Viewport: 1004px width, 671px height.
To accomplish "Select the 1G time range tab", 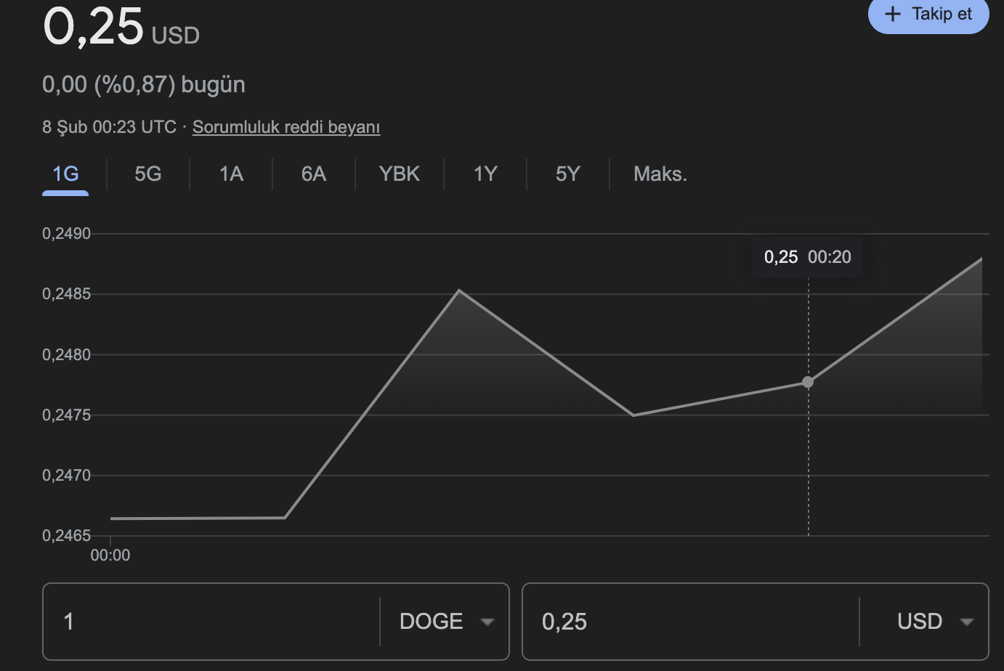I will pyautogui.click(x=65, y=174).
